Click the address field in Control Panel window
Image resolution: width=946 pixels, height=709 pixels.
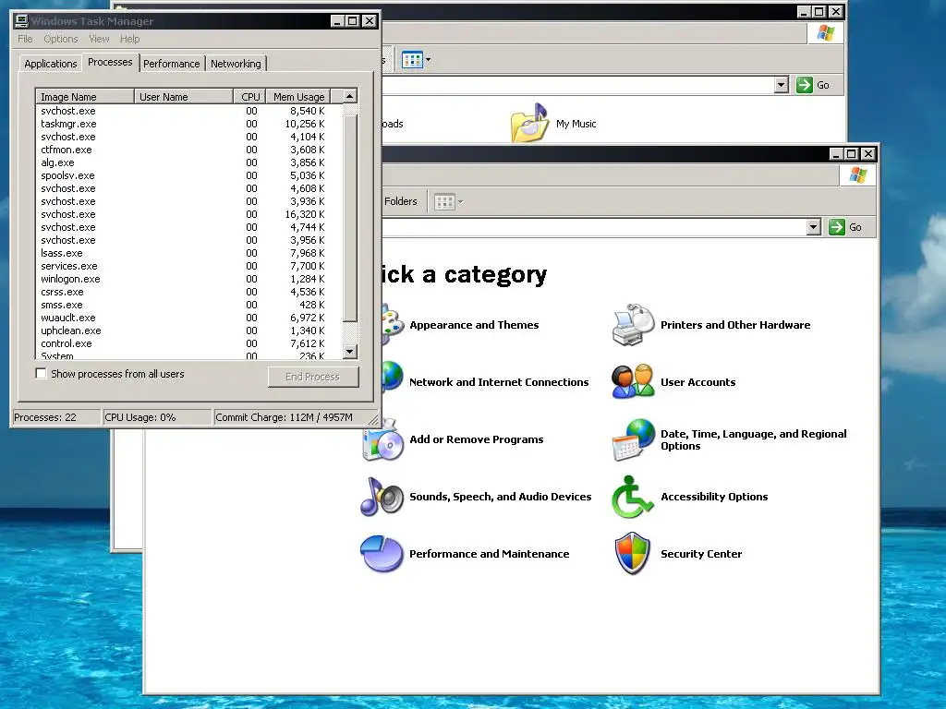(594, 227)
